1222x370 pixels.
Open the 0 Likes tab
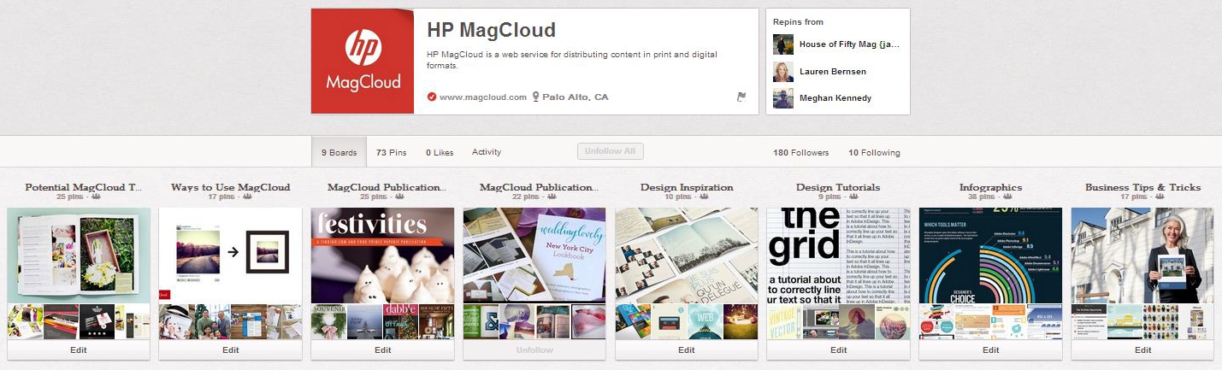[440, 152]
